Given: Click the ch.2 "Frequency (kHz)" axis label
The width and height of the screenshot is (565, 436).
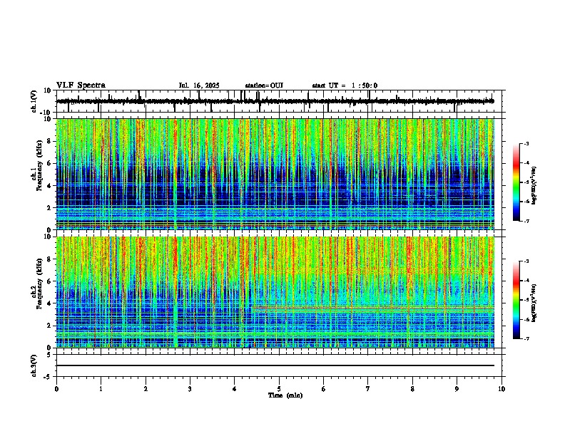Looking at the screenshot, I should [39, 284].
